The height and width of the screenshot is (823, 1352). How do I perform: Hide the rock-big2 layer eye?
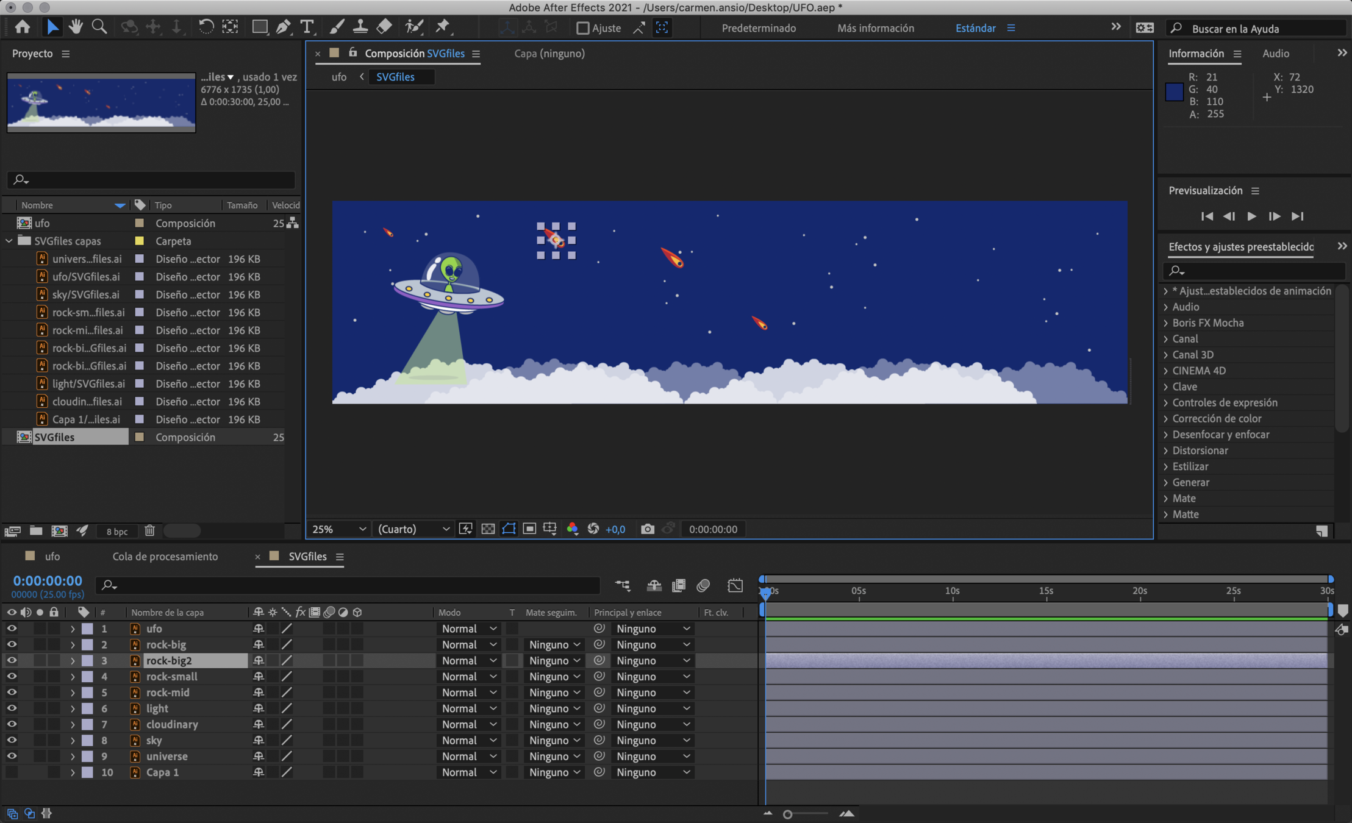pos(12,660)
